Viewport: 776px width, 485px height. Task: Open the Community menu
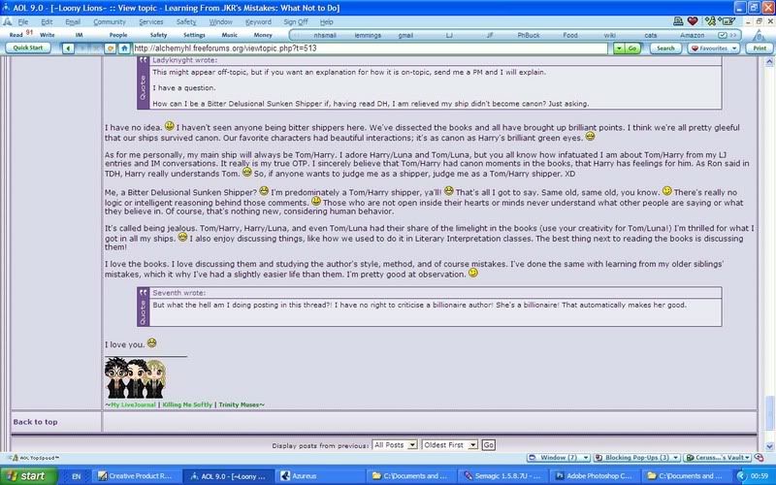(109, 21)
